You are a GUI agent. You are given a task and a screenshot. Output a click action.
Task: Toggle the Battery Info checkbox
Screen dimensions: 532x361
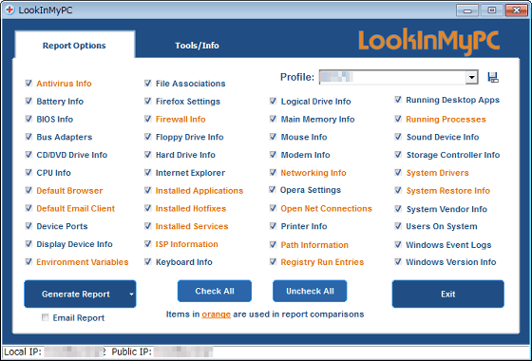tap(28, 101)
